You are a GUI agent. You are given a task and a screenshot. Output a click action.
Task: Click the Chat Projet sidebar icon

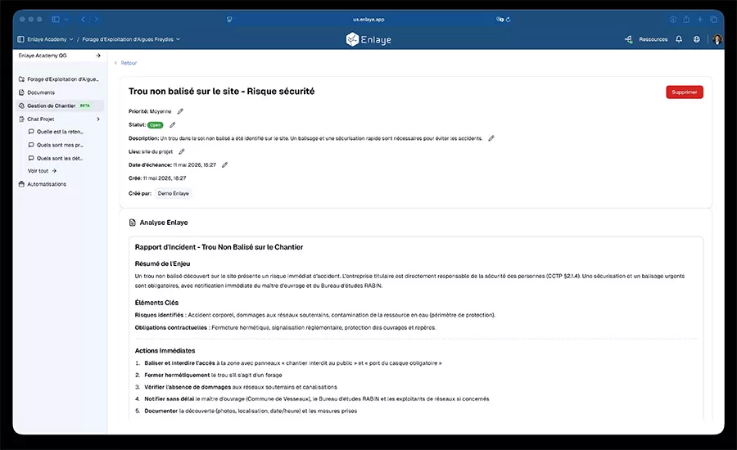tap(21, 119)
